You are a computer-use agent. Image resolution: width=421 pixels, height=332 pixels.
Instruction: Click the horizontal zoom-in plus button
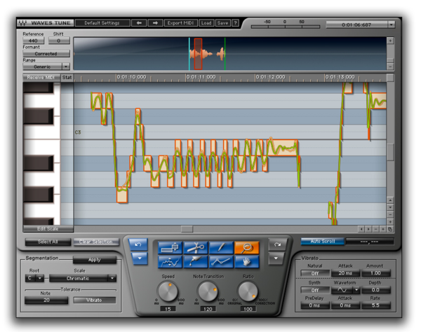tap(383, 229)
